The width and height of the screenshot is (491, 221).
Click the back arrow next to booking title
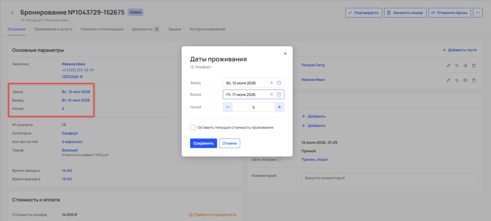(x=12, y=13)
